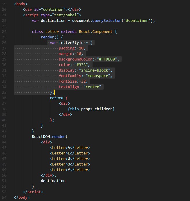Click the "monospace" string value

click(98, 76)
